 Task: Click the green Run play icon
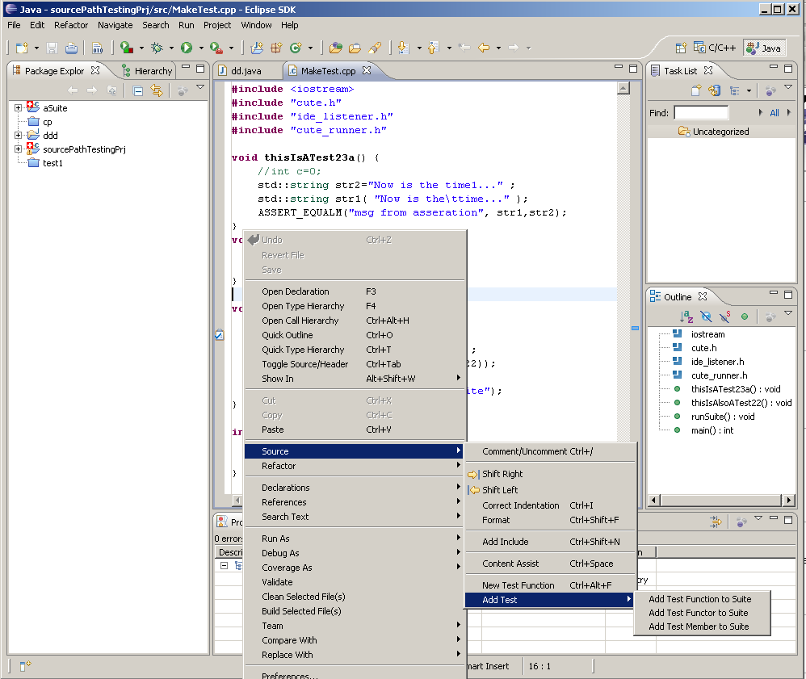(187, 48)
